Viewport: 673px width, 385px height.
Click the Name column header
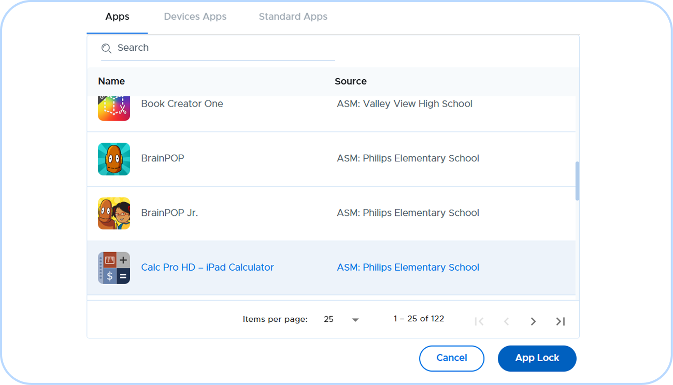pos(111,81)
